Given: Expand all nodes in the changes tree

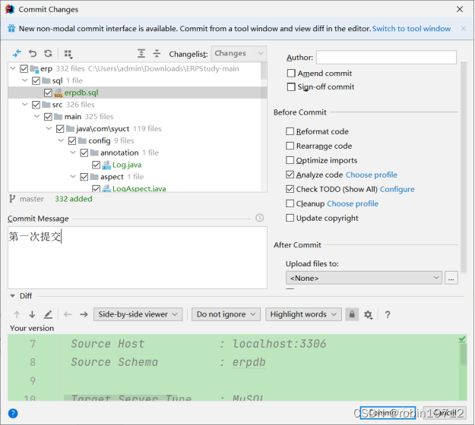Looking at the screenshot, I should click(x=141, y=54).
